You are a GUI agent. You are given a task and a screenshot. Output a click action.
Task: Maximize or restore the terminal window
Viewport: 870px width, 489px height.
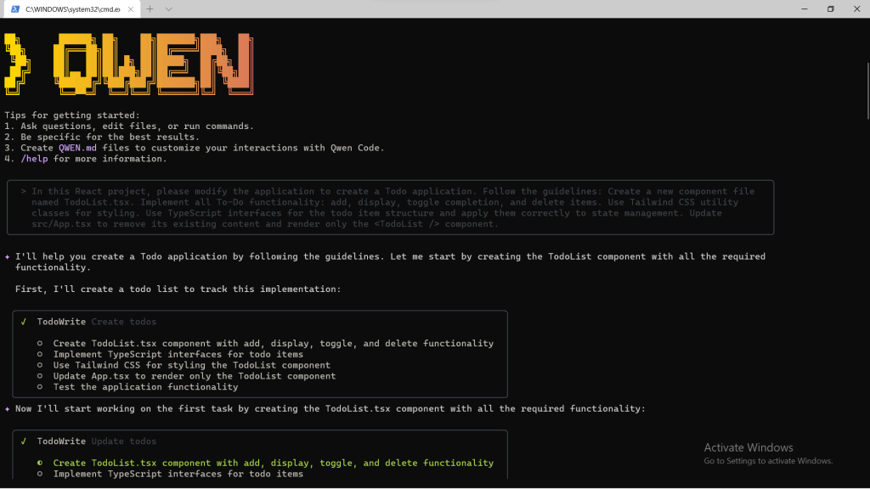tap(830, 8)
